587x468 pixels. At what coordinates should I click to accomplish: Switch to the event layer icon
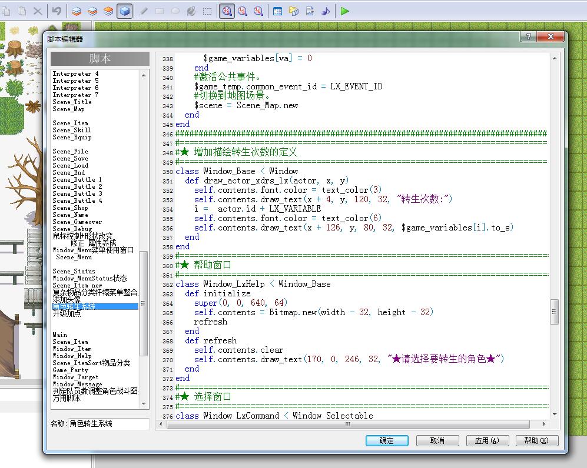pos(125,11)
